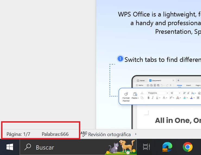Open Task View from the taskbar
The image size is (201, 155).
click(x=146, y=147)
